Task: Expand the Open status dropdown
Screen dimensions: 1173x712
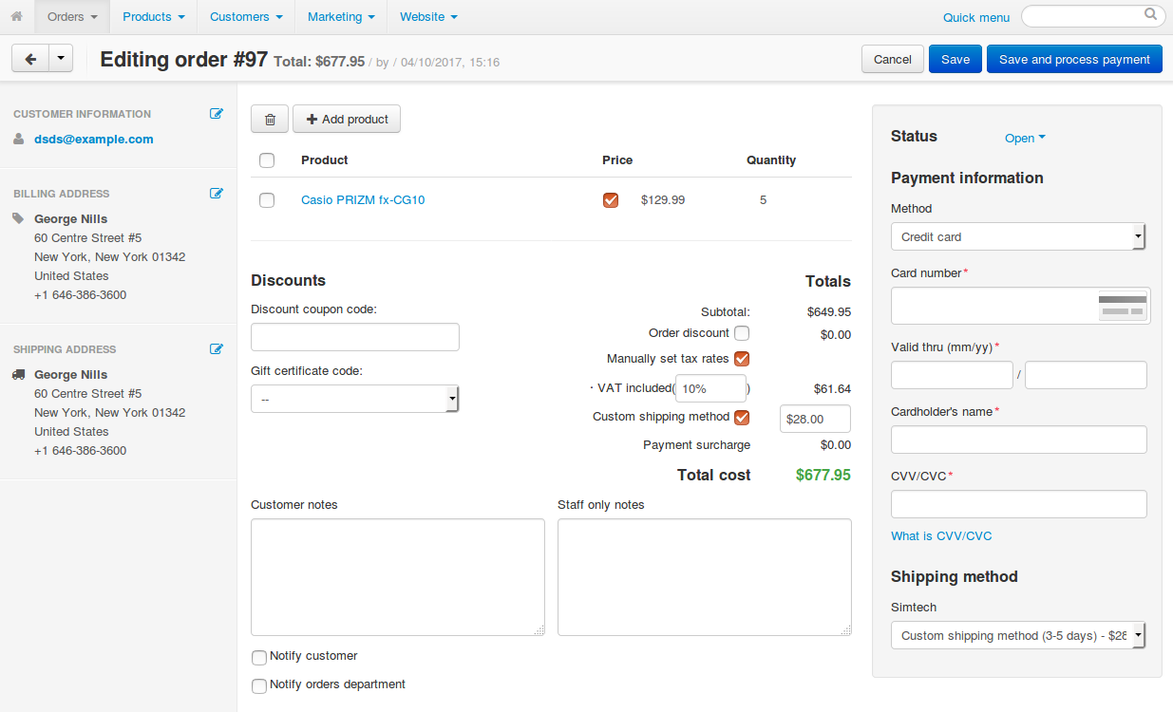Action: coord(1025,138)
